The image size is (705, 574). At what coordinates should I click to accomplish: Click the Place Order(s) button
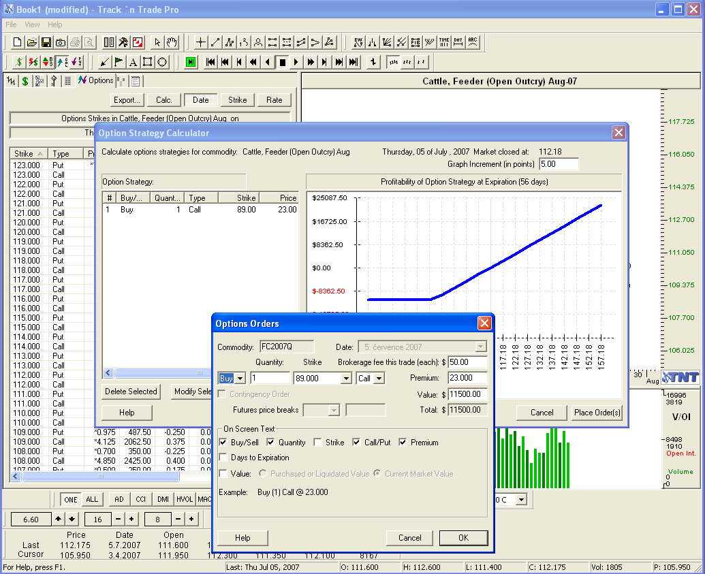(597, 413)
